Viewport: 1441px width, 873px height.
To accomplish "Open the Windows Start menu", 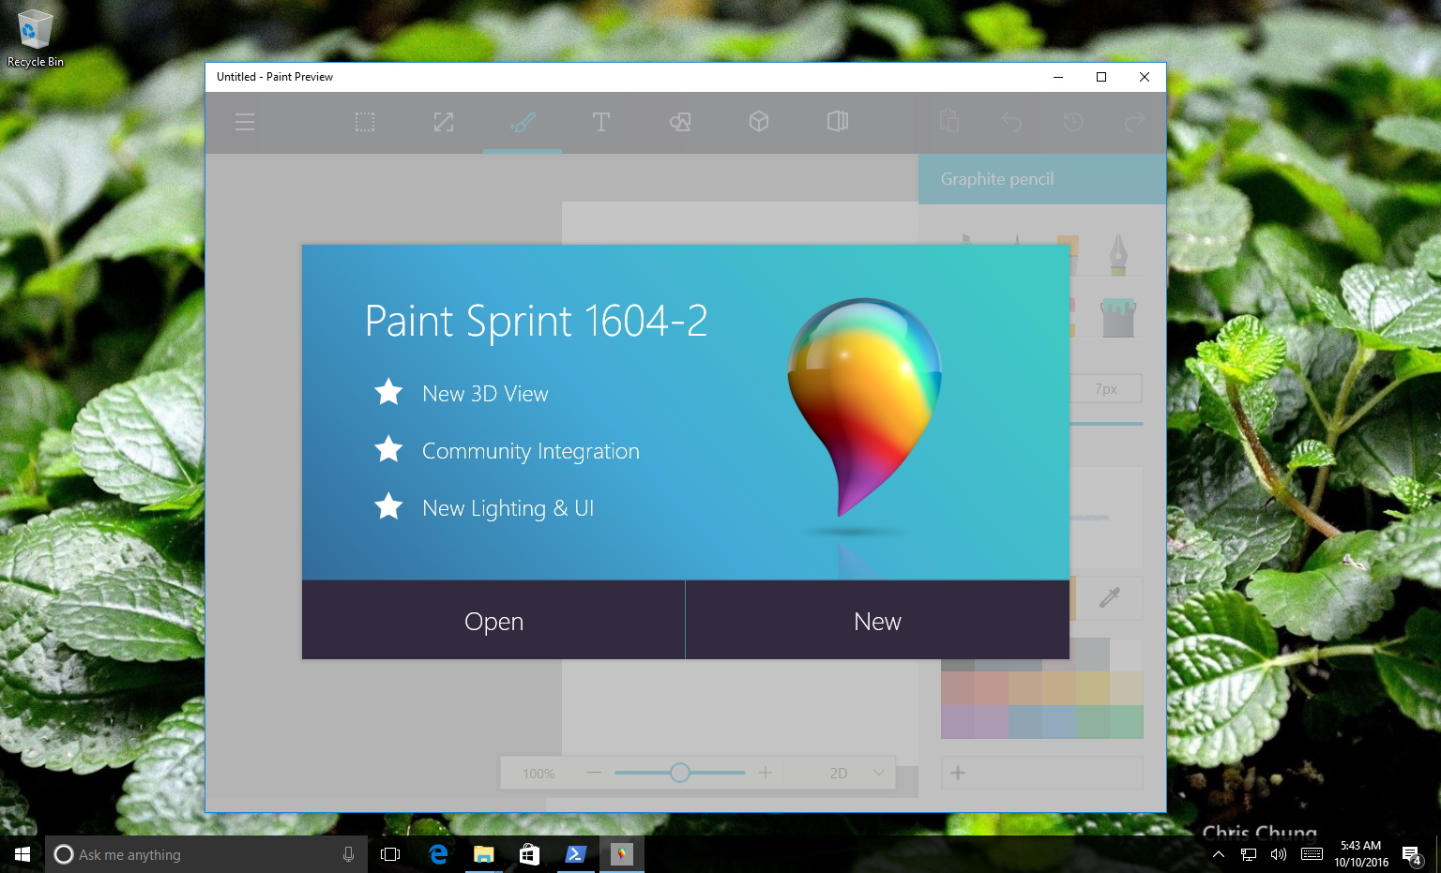I will [x=23, y=854].
